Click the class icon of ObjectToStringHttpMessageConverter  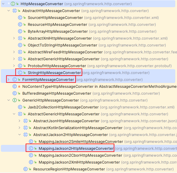coord(20,45)
